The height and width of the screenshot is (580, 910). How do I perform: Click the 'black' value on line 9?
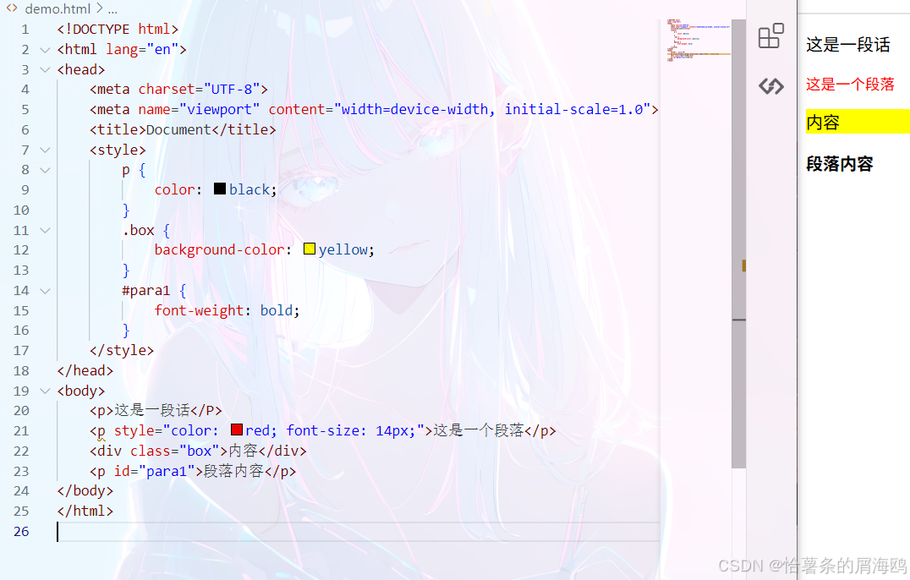pos(249,189)
